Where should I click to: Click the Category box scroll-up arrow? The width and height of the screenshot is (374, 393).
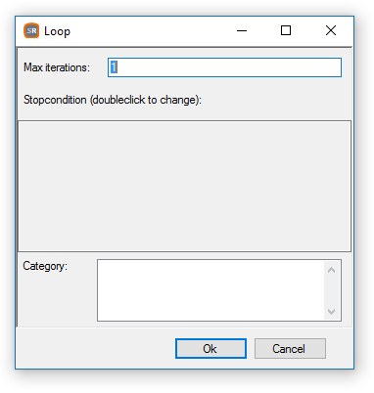(331, 270)
